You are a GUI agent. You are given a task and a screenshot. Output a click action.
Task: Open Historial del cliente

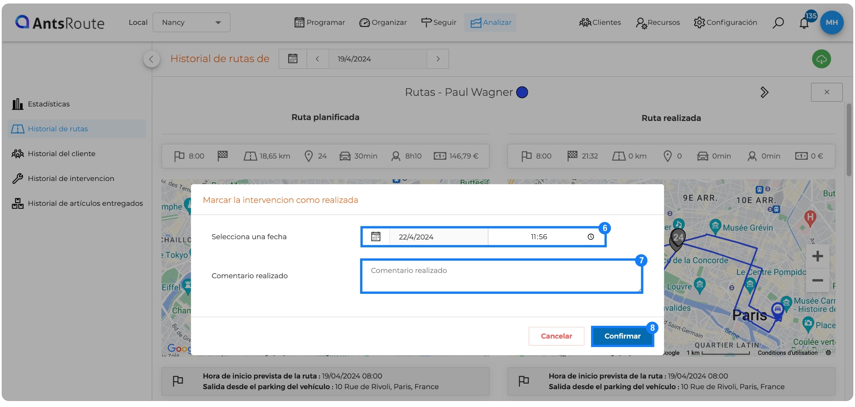click(x=54, y=154)
